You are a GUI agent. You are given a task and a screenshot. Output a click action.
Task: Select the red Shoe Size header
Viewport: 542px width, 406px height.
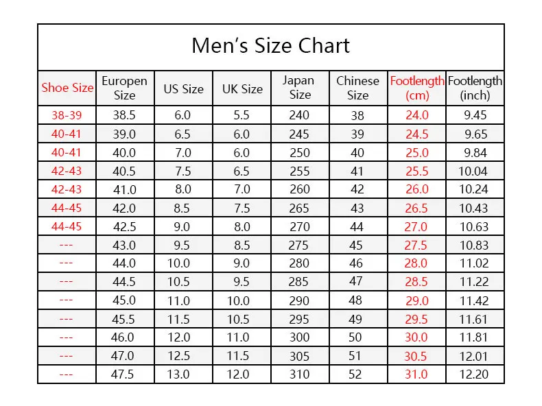point(67,88)
